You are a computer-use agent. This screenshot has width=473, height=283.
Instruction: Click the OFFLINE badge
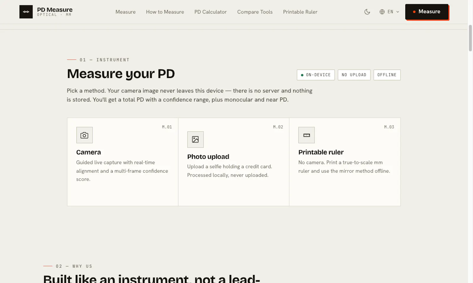point(387,75)
